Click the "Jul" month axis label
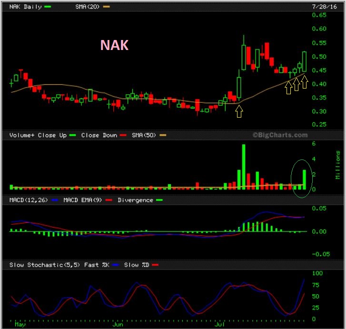The width and height of the screenshot is (346, 329). (x=219, y=324)
